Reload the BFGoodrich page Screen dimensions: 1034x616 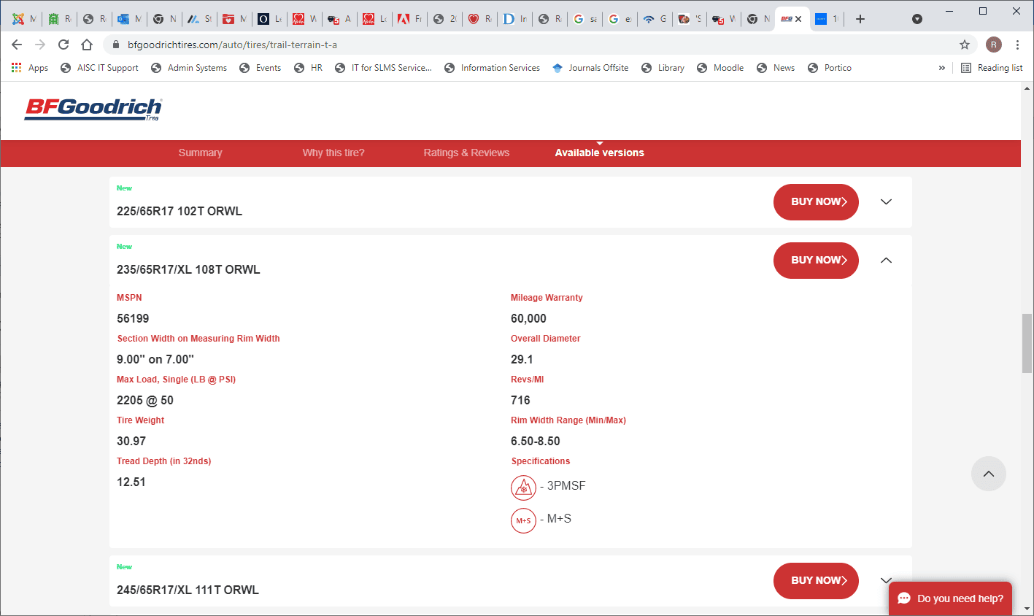click(x=63, y=45)
